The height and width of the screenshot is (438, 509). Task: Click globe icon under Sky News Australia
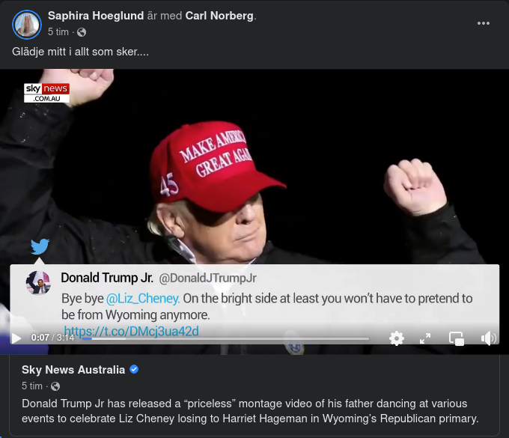click(55, 386)
